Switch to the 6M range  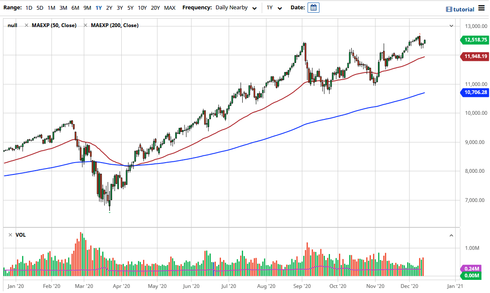click(76, 8)
